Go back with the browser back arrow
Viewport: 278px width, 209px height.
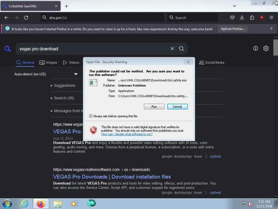(7, 18)
